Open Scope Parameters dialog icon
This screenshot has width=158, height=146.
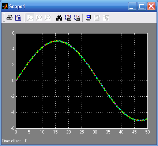tap(18, 18)
